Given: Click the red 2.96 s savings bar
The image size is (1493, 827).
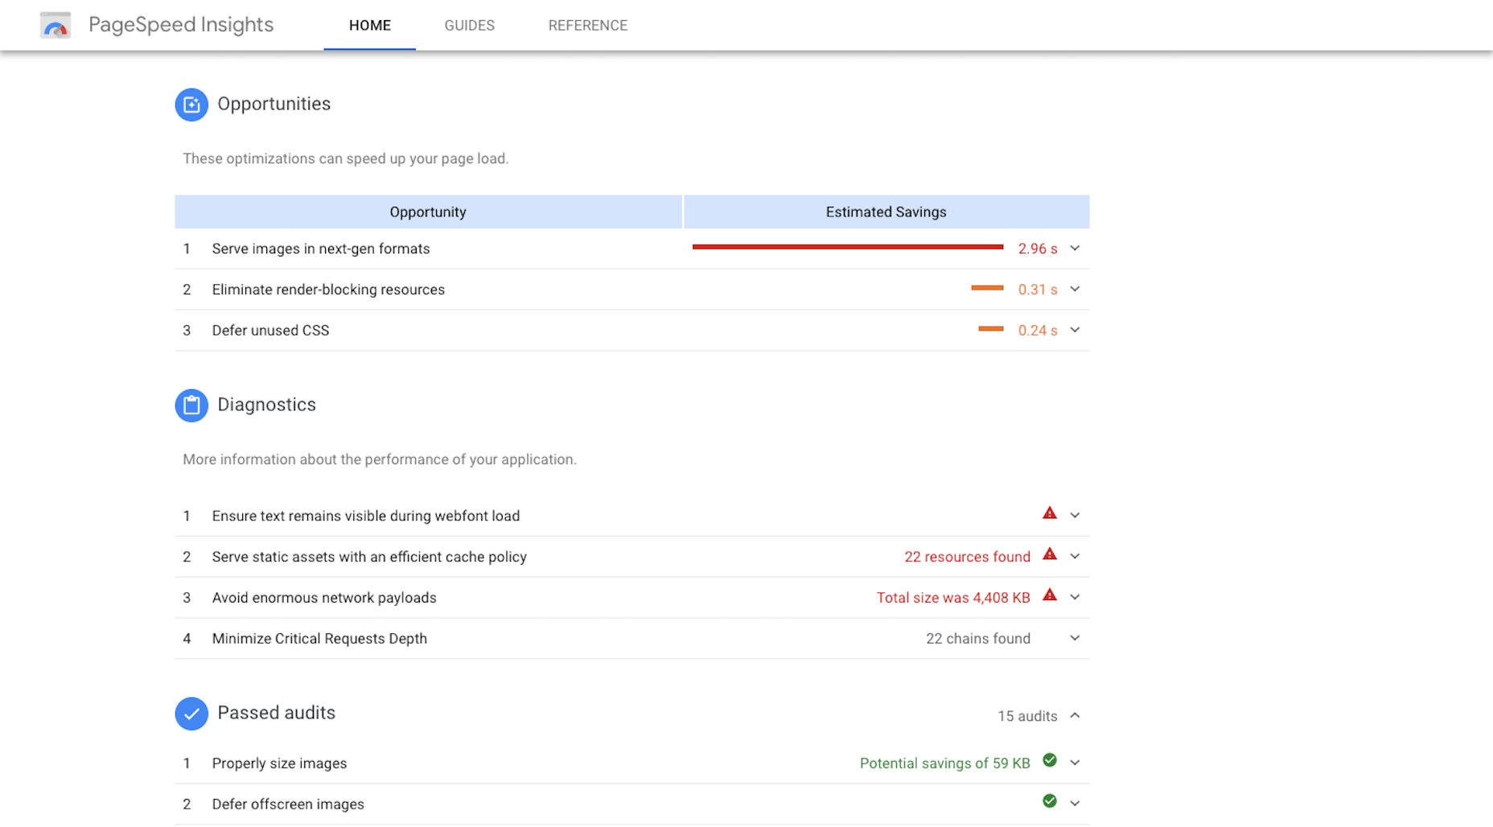Looking at the screenshot, I should (848, 247).
